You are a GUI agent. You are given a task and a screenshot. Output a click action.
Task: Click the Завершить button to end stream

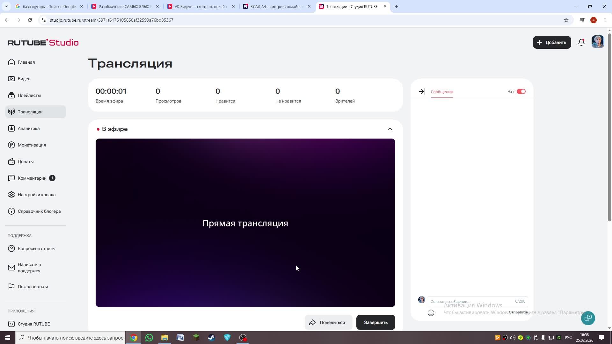(x=375, y=322)
